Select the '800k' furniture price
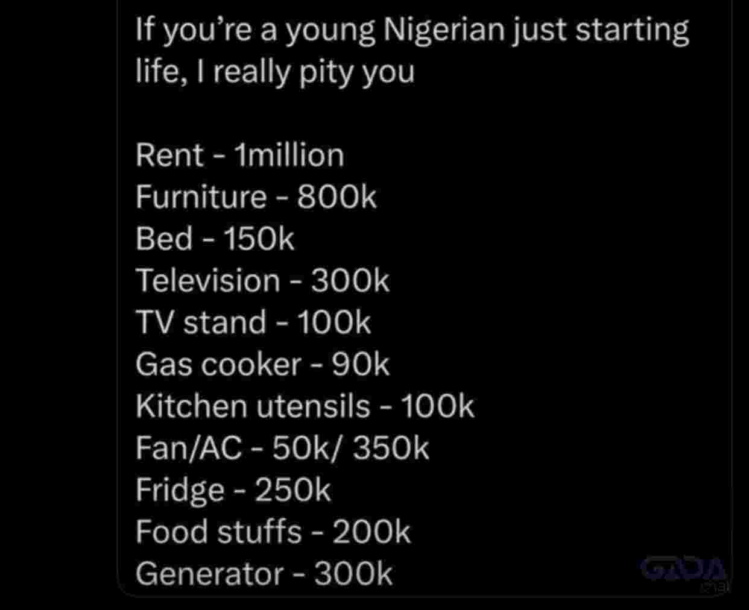 (x=337, y=197)
